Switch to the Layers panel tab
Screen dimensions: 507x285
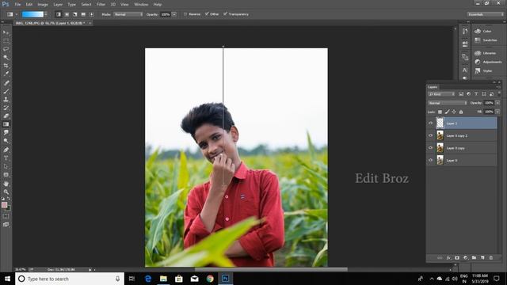tap(433, 87)
